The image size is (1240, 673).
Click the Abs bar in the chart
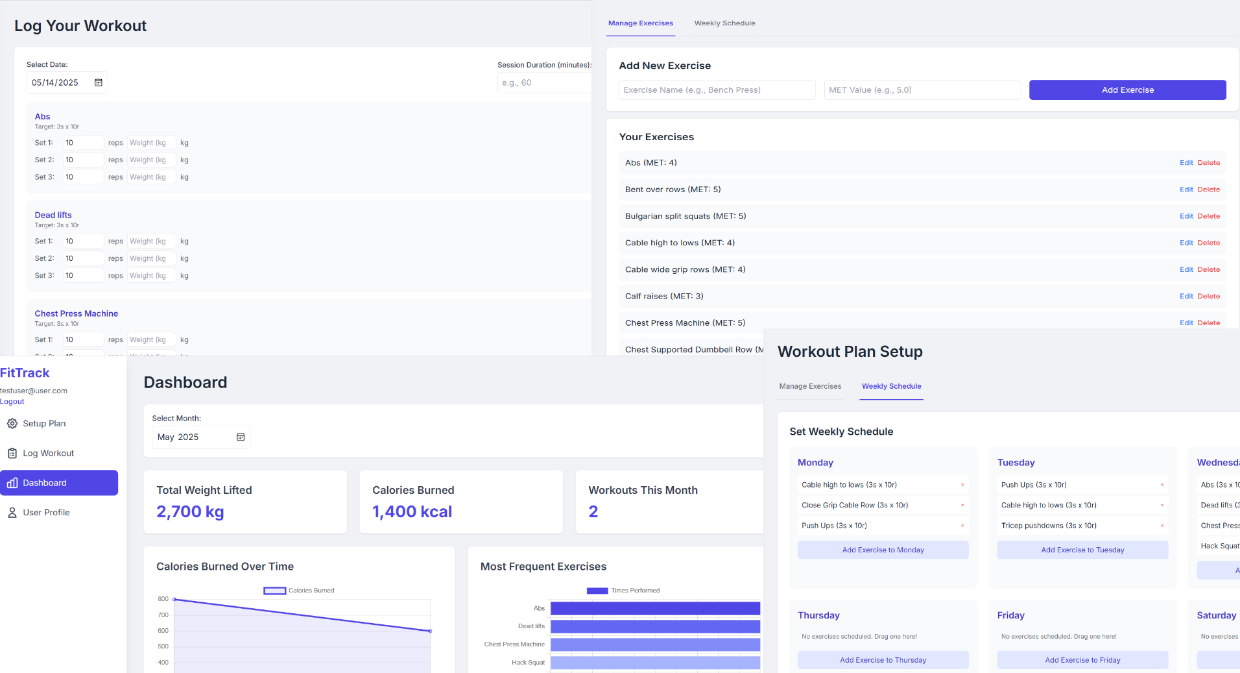pos(655,608)
